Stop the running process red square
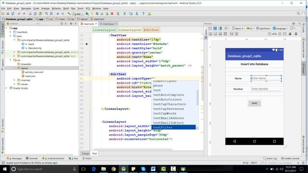 tap(112, 14)
